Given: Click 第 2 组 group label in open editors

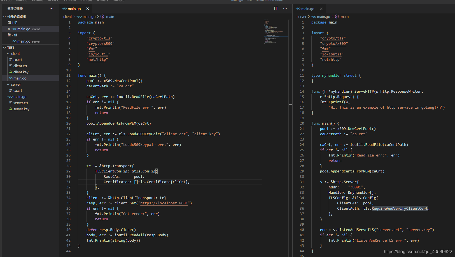Looking at the screenshot, I should 13,35.
